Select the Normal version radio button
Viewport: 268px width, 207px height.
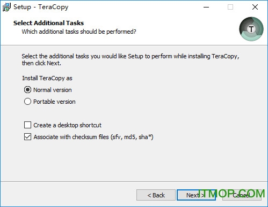[x=27, y=90]
